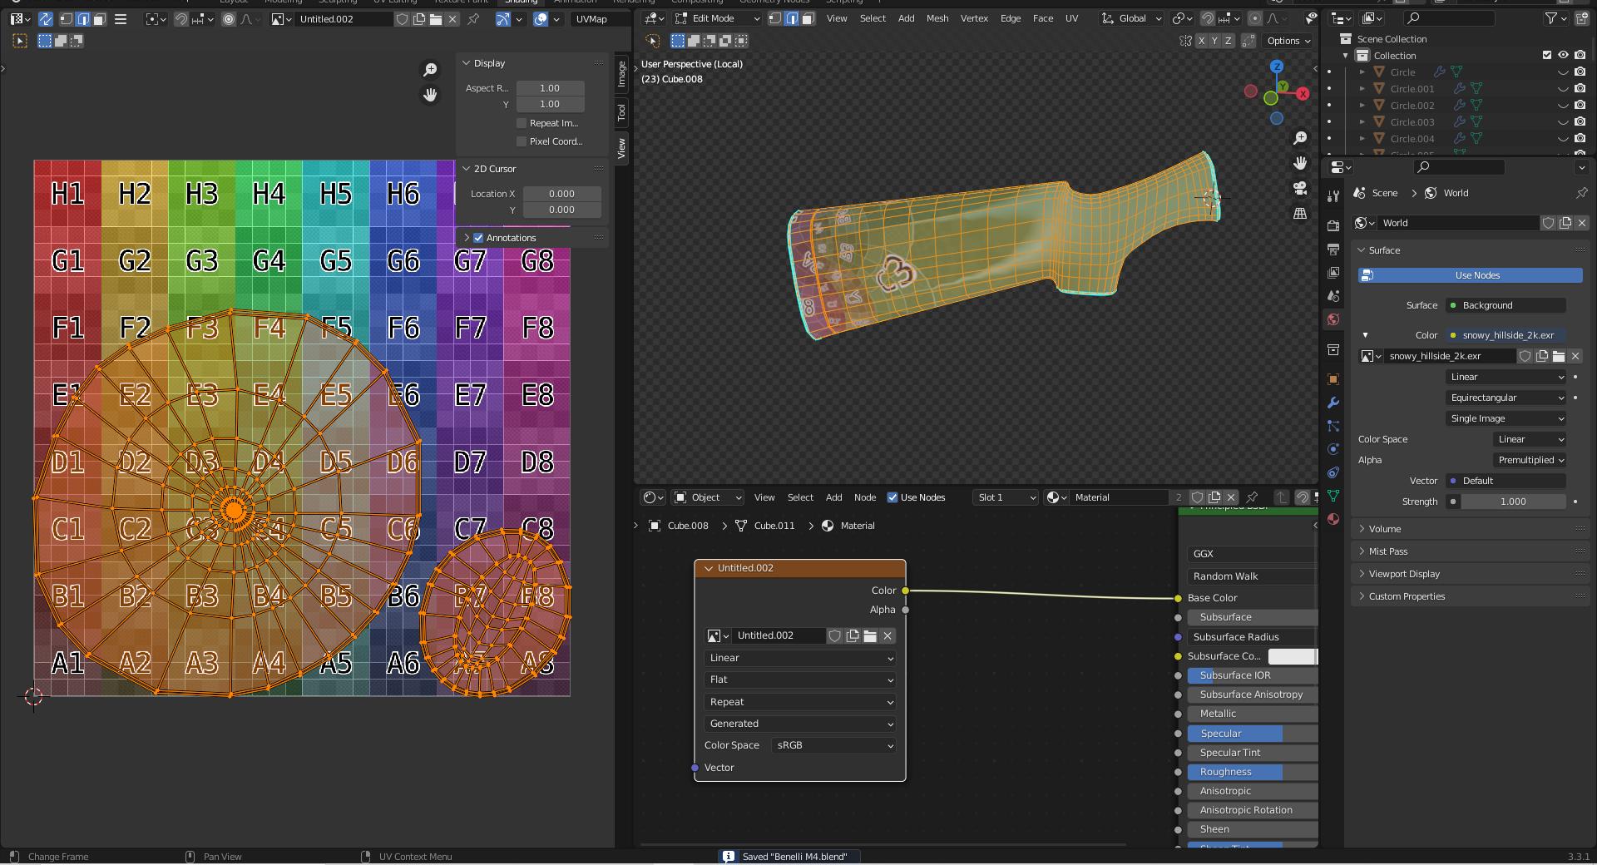The image size is (1597, 865).
Task: Pin the image in UV editor header
Action: click(x=473, y=19)
